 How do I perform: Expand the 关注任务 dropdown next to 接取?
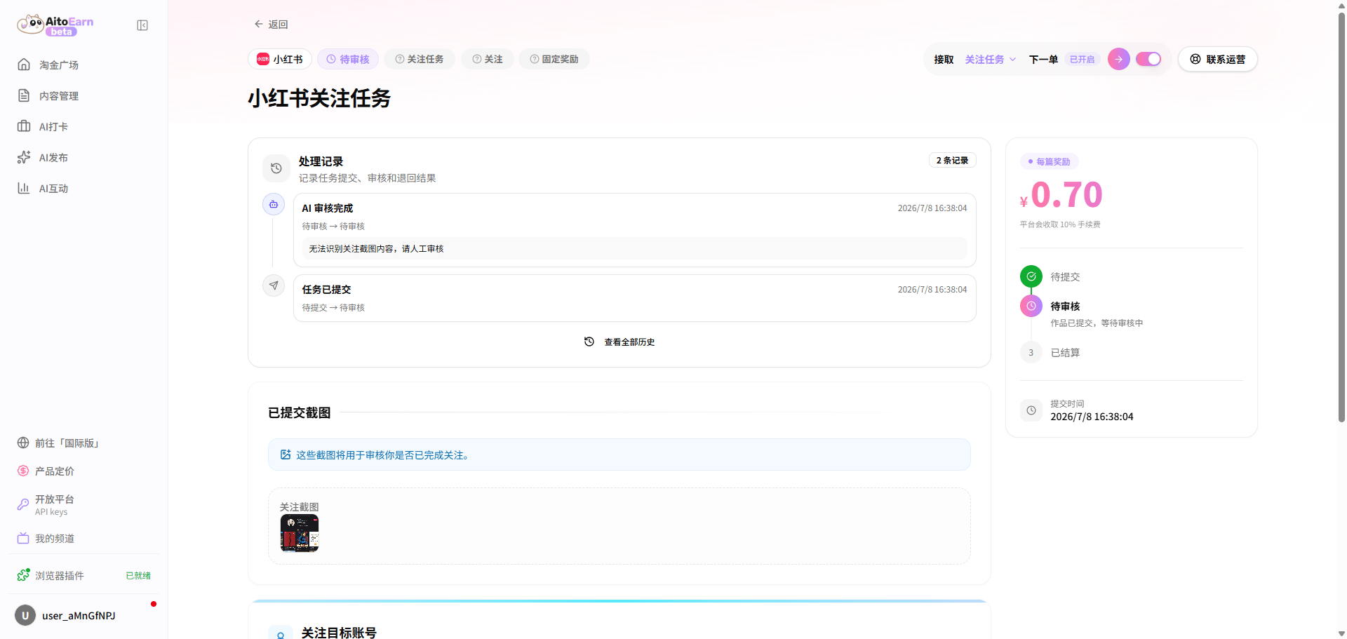click(991, 59)
